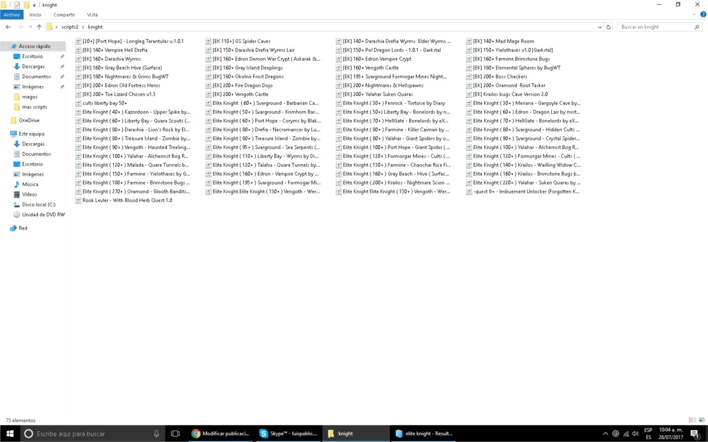
Task: Open the mas scripts folder in sidebar
Action: point(34,107)
